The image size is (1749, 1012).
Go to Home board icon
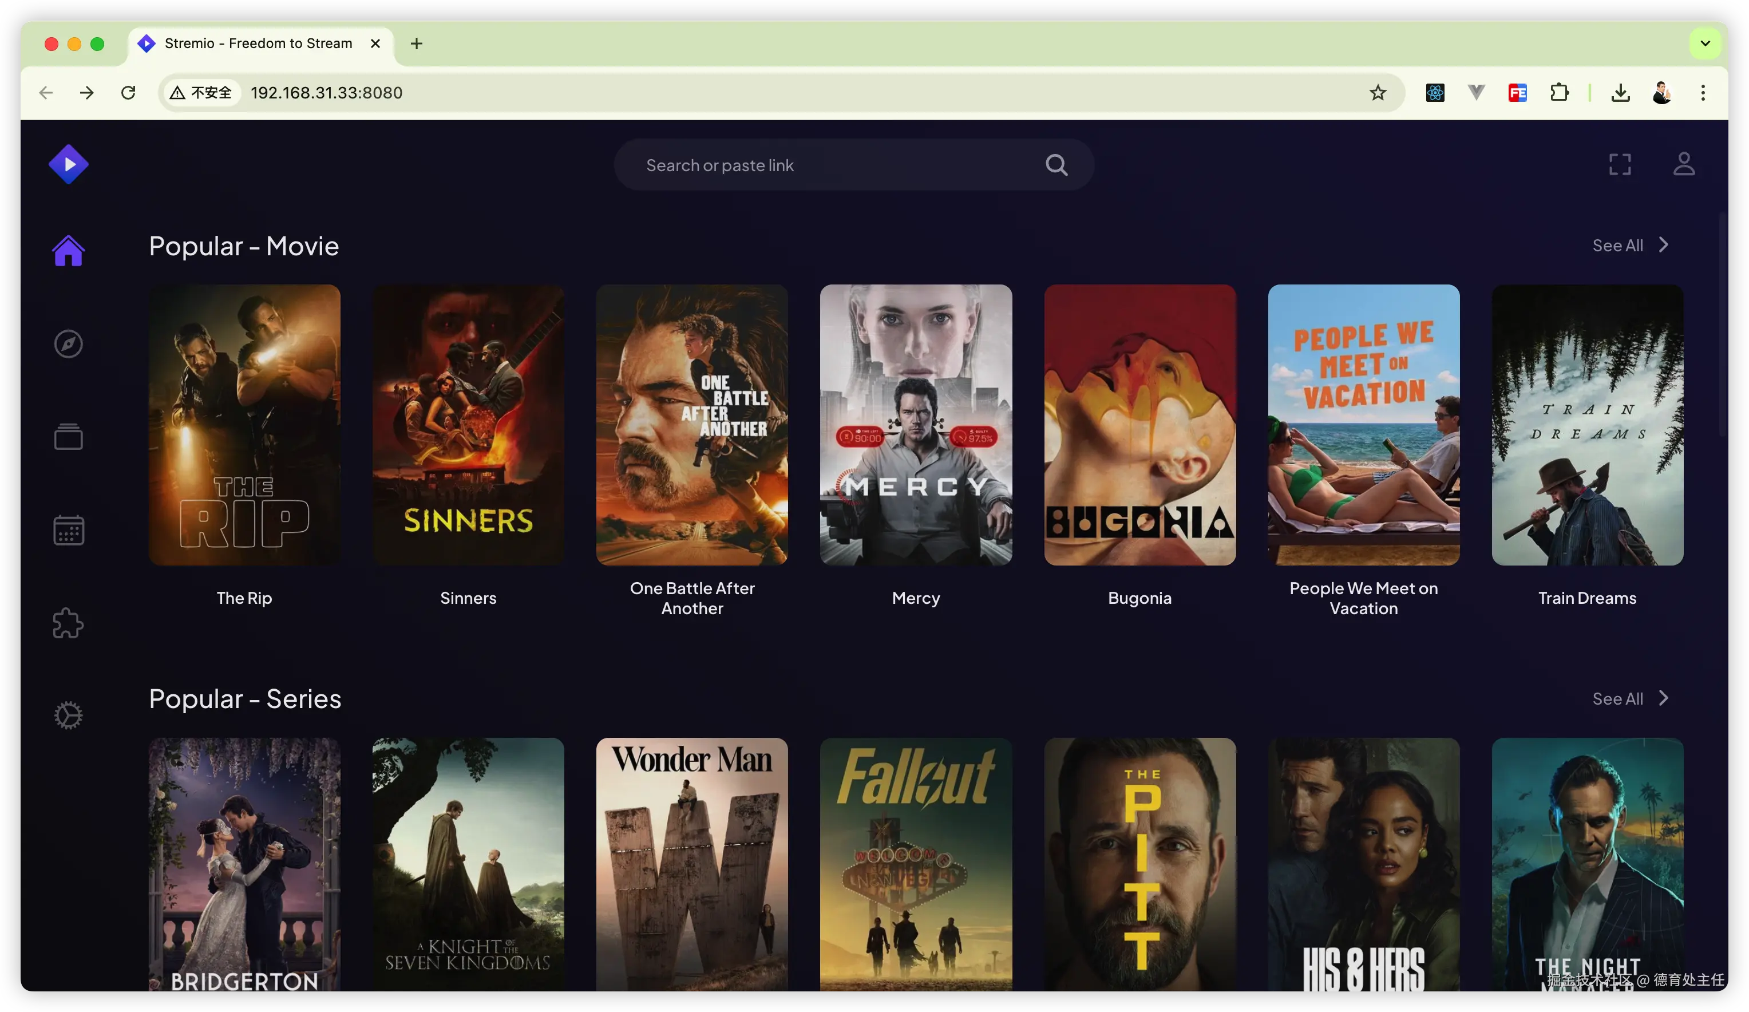tap(68, 251)
